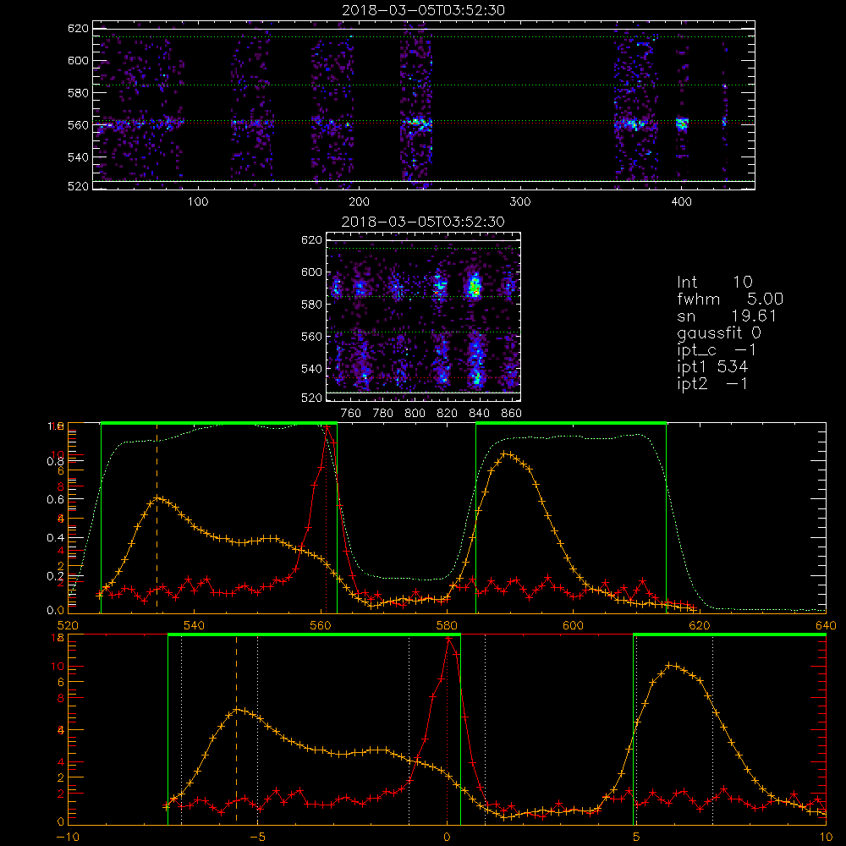The width and height of the screenshot is (846, 846).
Task: Click the '0.8' y-axis label of the profile plot
Action: (x=56, y=461)
